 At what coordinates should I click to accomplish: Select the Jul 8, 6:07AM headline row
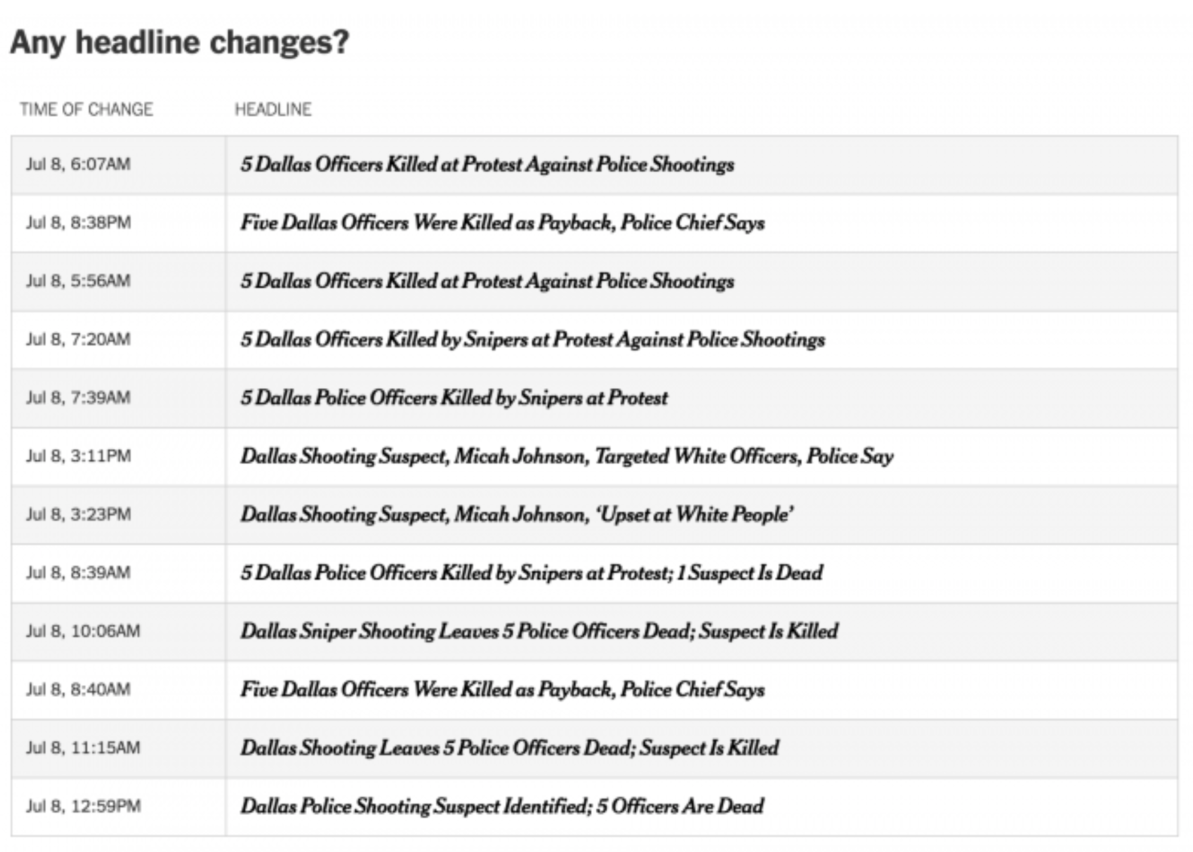[x=594, y=165]
